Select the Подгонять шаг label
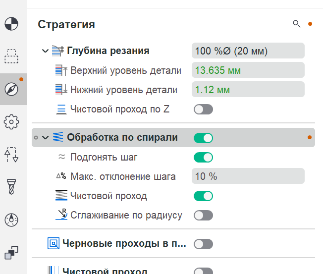This screenshot has width=323, height=274. pyautogui.click(x=104, y=157)
